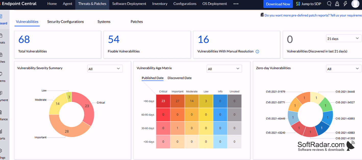Screen dimensions: 362x160
Task: Click the Reports icon in the left sidebar
Action: click(x=1, y=131)
